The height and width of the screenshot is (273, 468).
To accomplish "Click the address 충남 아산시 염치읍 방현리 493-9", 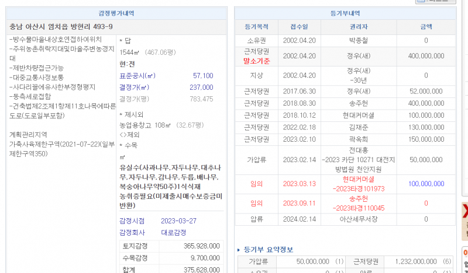I will (61, 27).
